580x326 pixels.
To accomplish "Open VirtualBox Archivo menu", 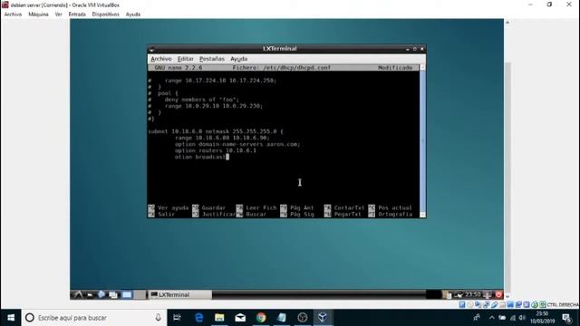I will (13, 14).
